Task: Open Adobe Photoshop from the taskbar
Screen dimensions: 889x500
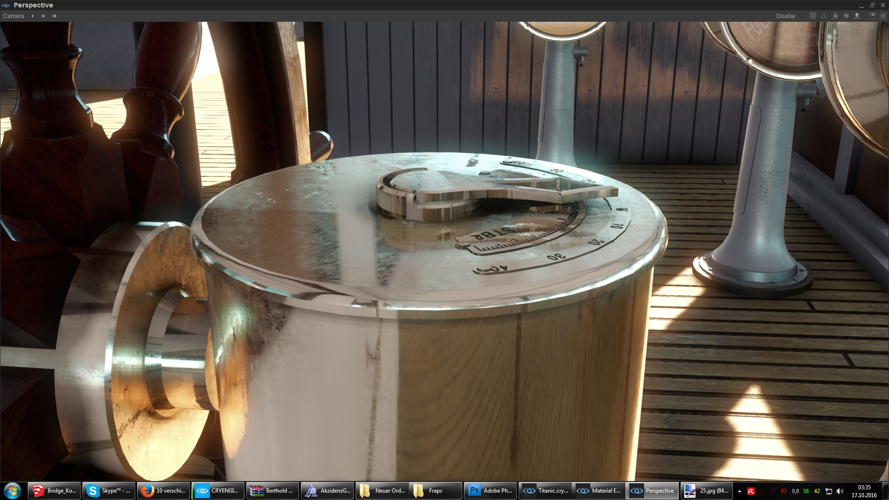Action: [490, 491]
